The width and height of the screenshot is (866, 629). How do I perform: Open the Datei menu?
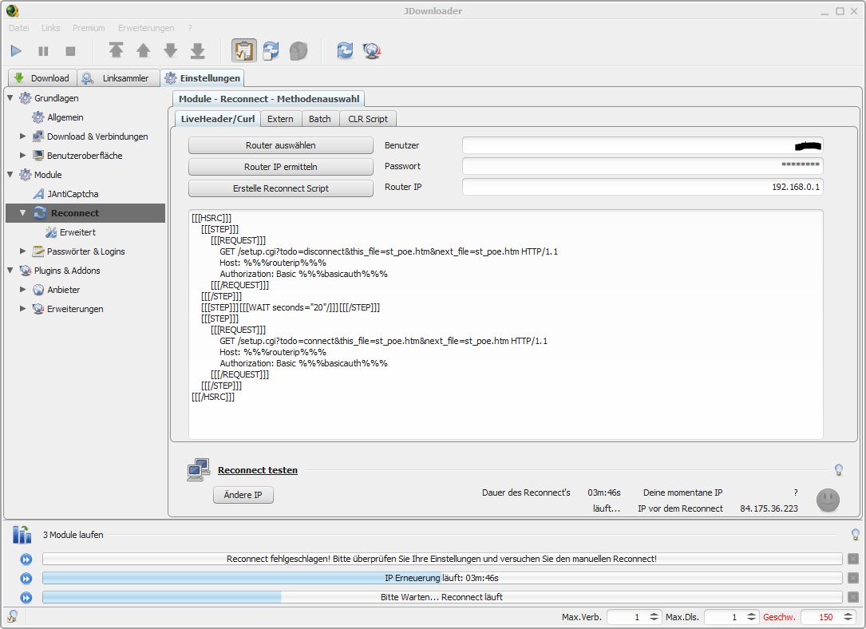coord(19,28)
